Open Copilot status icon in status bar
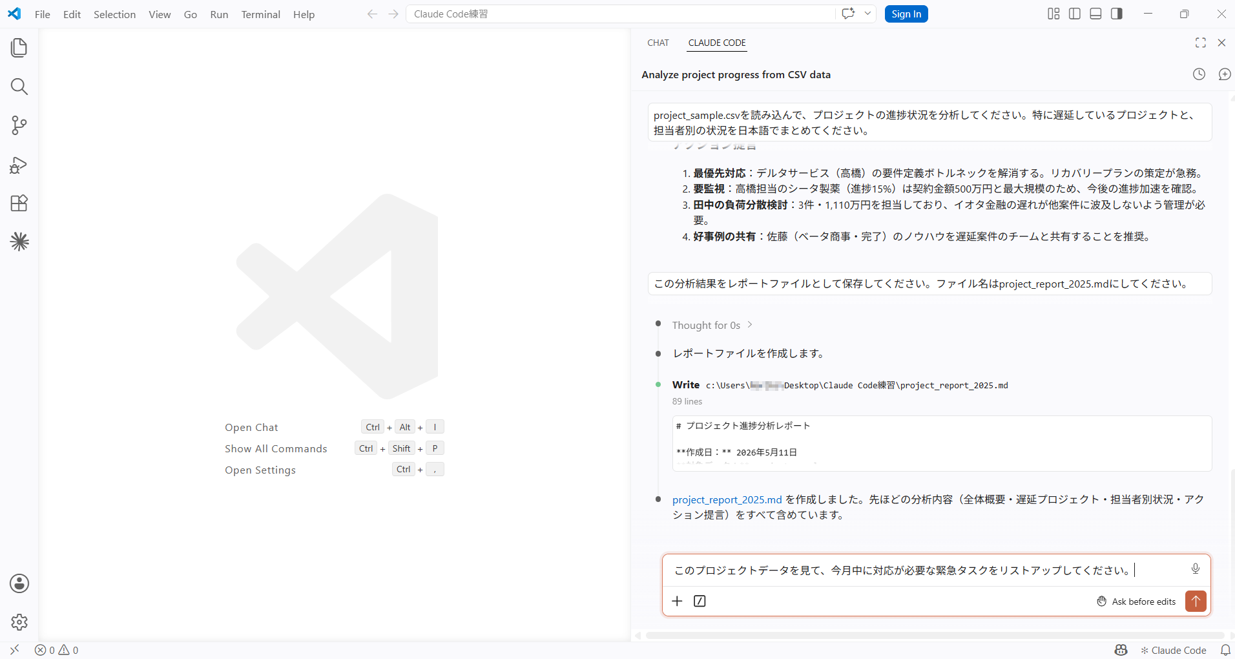The width and height of the screenshot is (1235, 659). pos(1121,650)
